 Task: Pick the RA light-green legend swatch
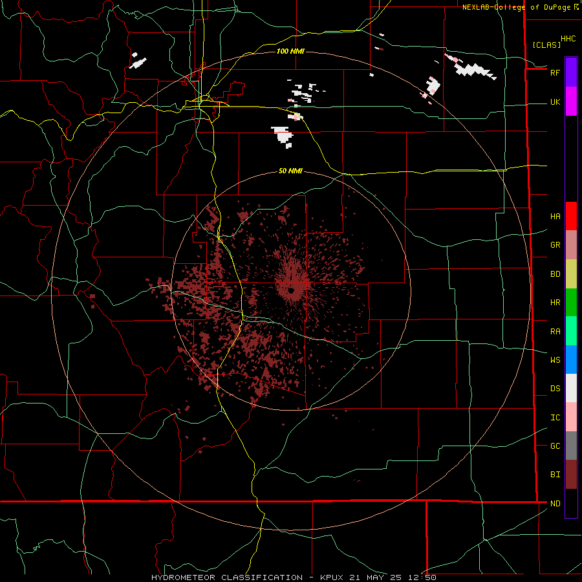point(571,331)
